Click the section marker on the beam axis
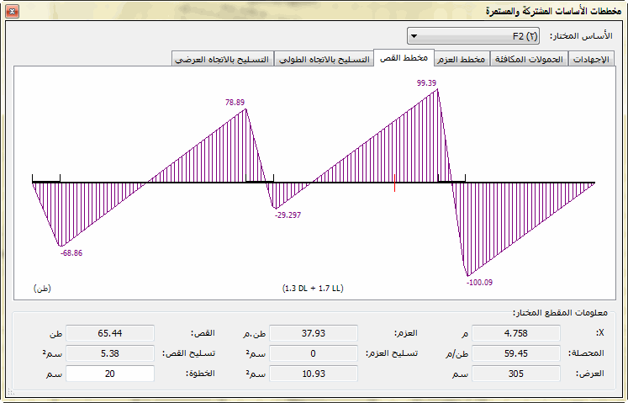The image size is (628, 403). [395, 182]
